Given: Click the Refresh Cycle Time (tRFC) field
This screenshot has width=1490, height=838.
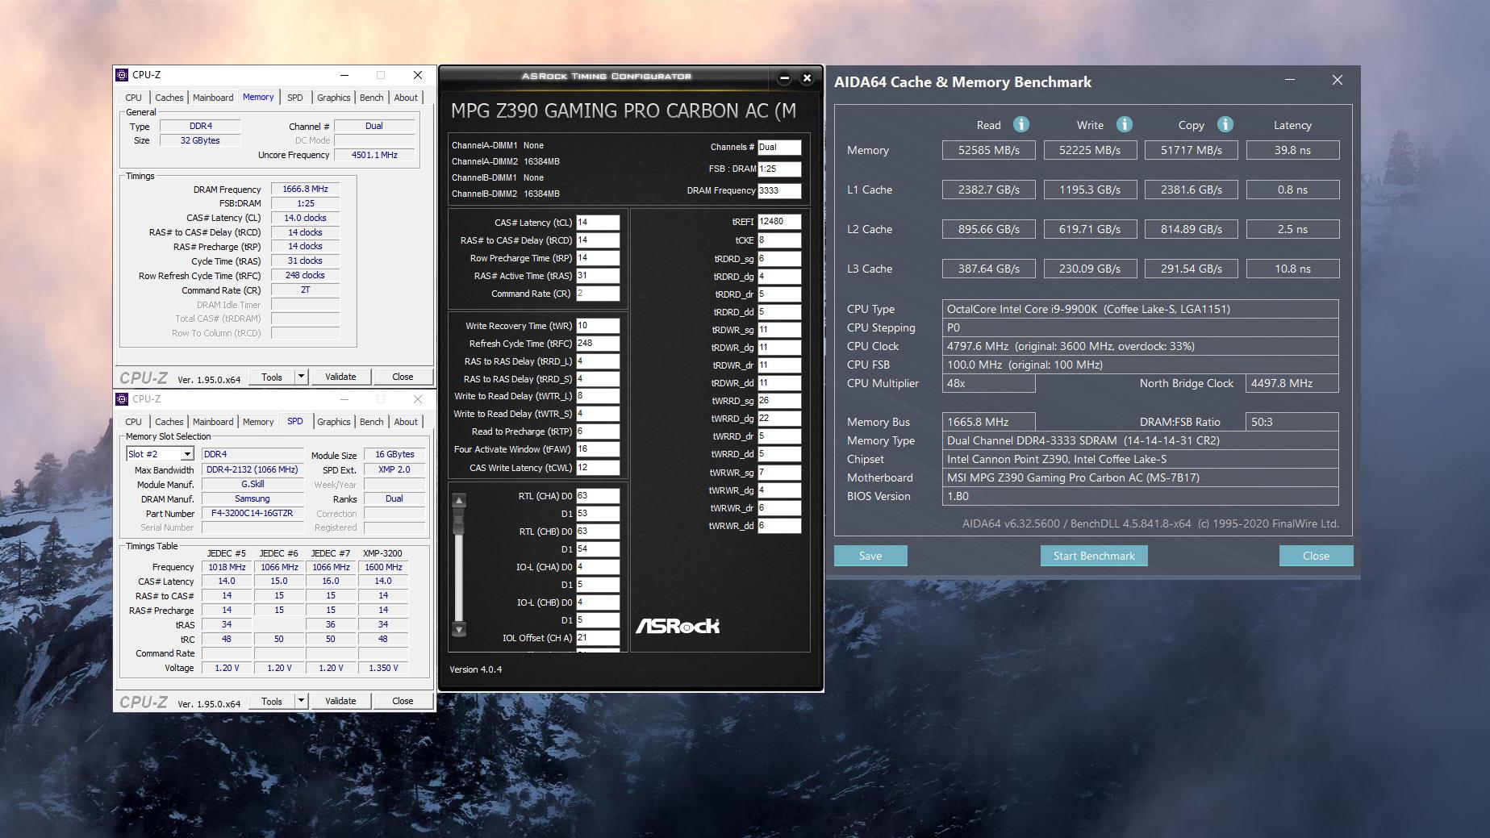Looking at the screenshot, I should 598,344.
